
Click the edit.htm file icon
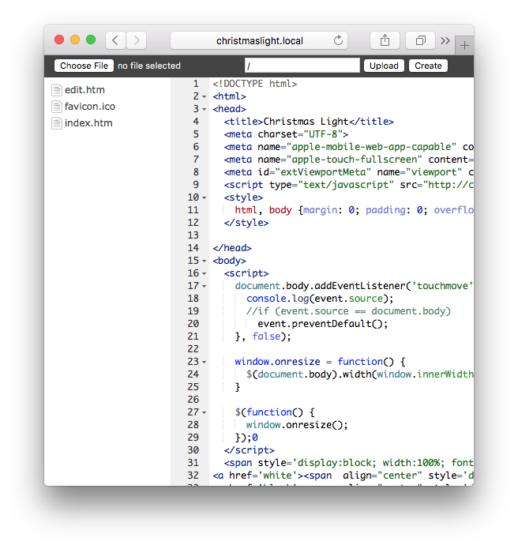pos(57,90)
